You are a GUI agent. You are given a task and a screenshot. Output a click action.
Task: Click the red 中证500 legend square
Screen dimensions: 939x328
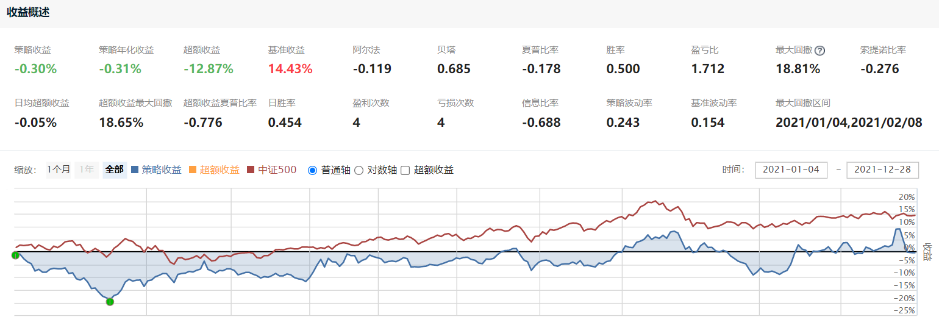[251, 170]
